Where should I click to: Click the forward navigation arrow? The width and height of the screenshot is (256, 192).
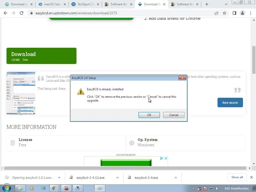pyautogui.click(x=13, y=13)
